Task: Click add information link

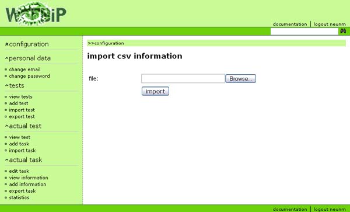Action: pyautogui.click(x=27, y=185)
